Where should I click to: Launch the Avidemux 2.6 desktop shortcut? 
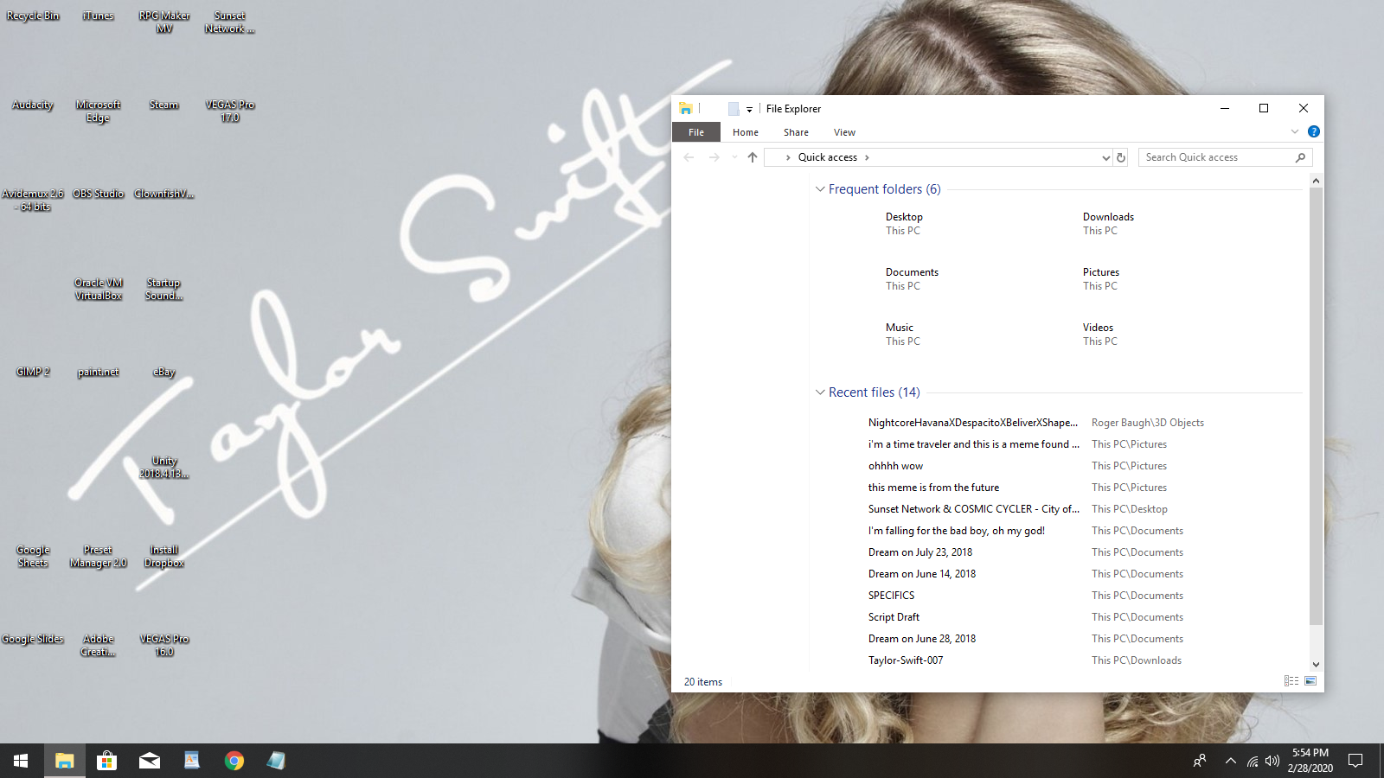click(x=33, y=200)
